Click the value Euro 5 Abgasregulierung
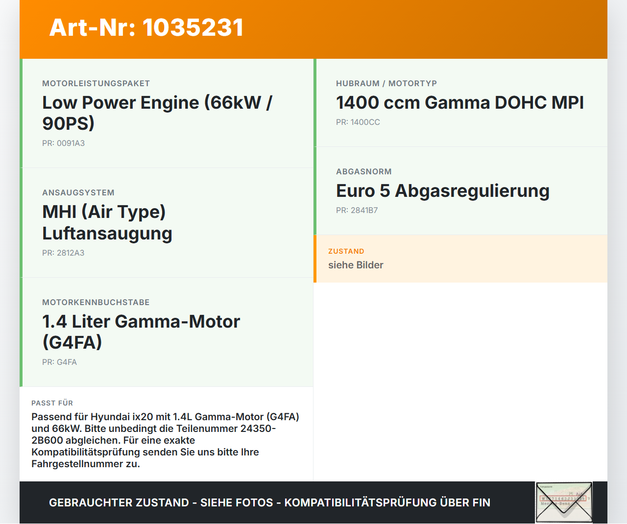 [443, 191]
